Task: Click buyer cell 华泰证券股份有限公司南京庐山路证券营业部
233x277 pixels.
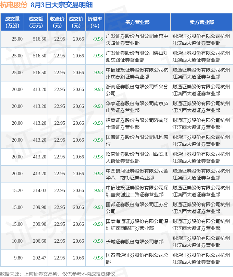Action: (x=137, y=107)
